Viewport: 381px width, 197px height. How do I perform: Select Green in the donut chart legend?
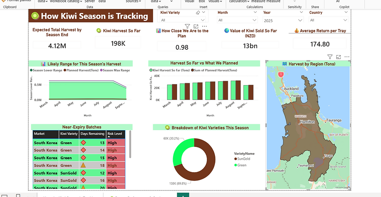pyautogui.click(x=240, y=165)
